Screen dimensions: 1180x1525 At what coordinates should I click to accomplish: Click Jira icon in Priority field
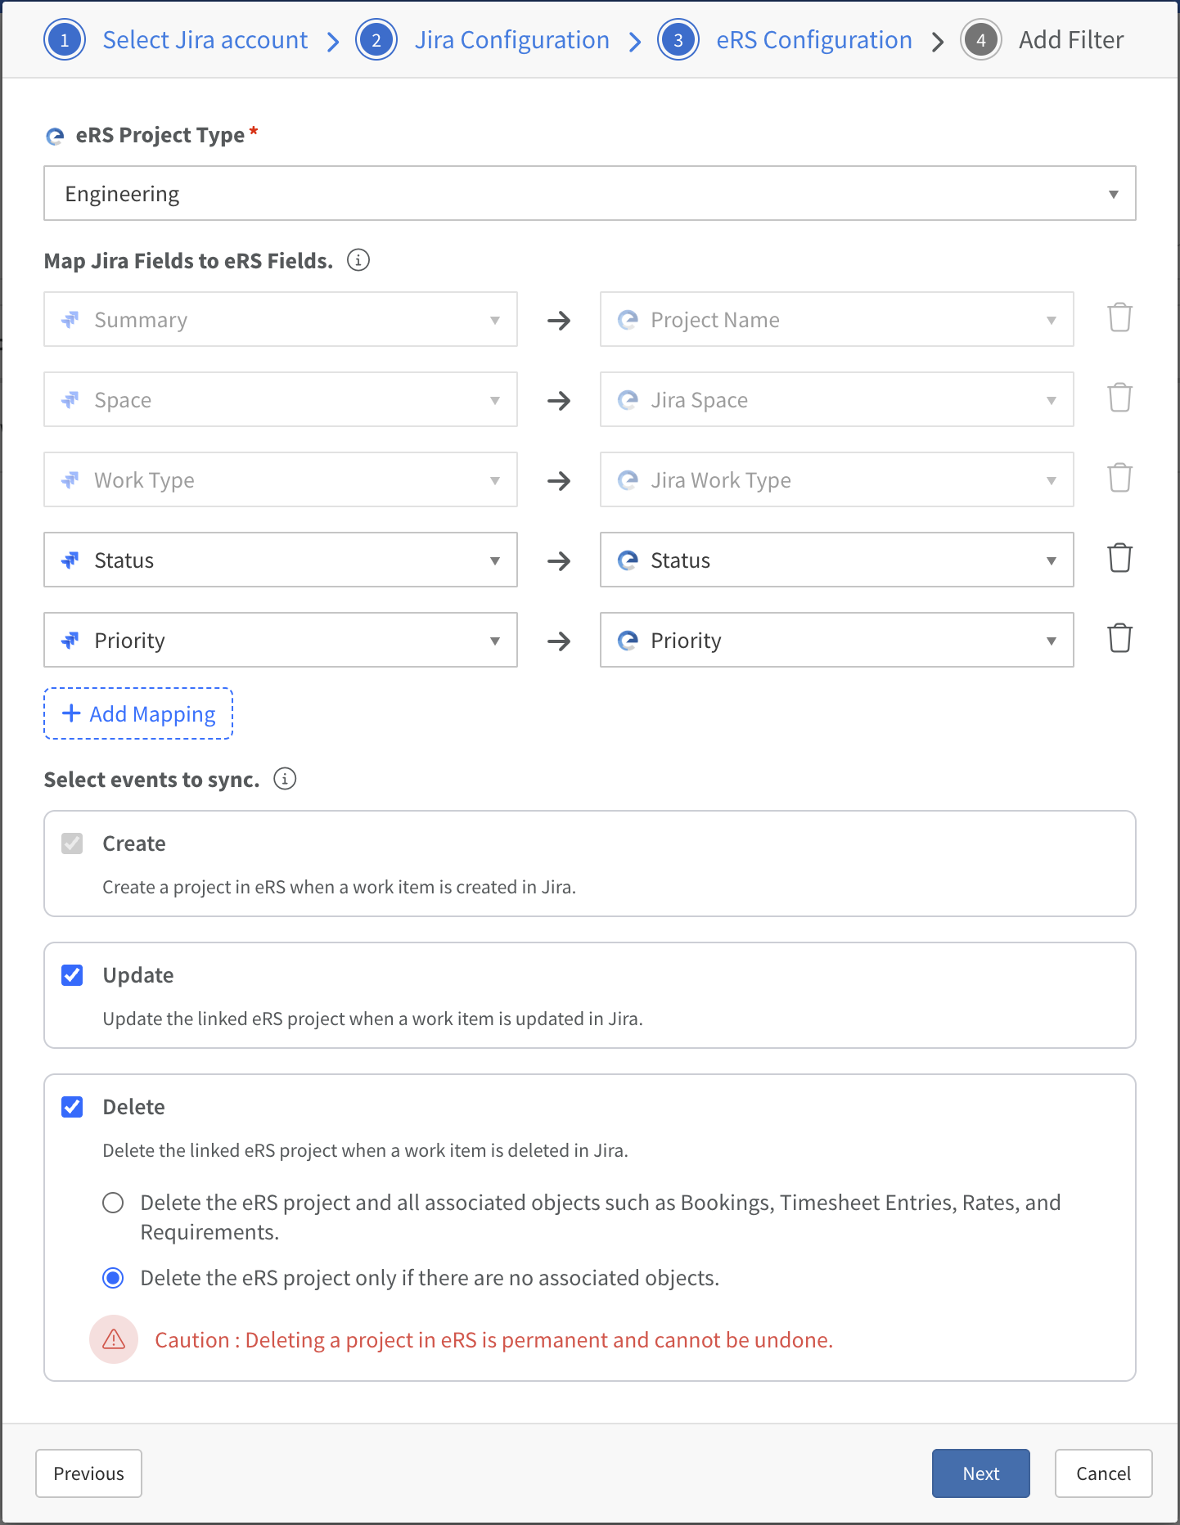[x=70, y=641]
